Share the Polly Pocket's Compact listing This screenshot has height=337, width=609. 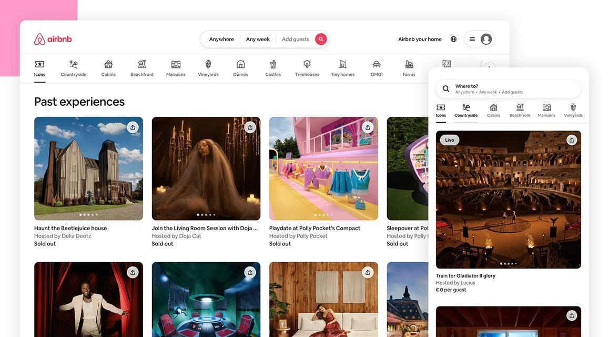368,127
